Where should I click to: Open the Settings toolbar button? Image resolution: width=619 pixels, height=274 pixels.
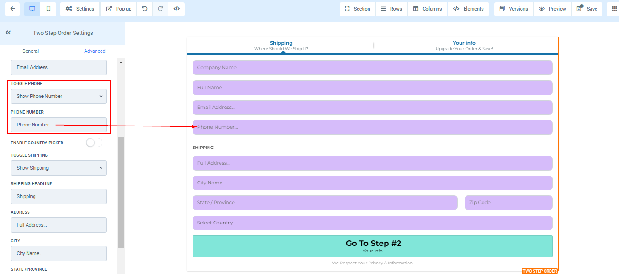(80, 9)
